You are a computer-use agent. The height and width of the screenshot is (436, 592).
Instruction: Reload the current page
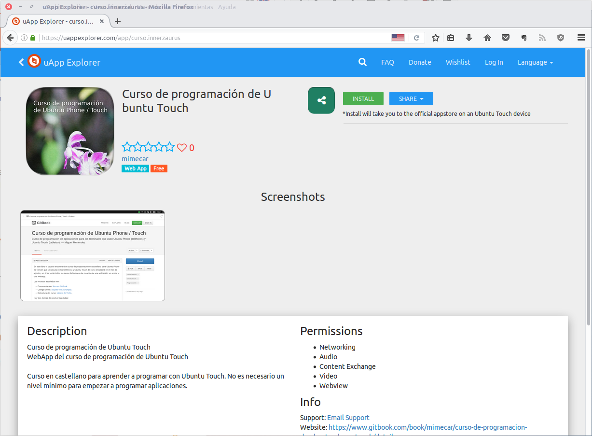click(417, 38)
